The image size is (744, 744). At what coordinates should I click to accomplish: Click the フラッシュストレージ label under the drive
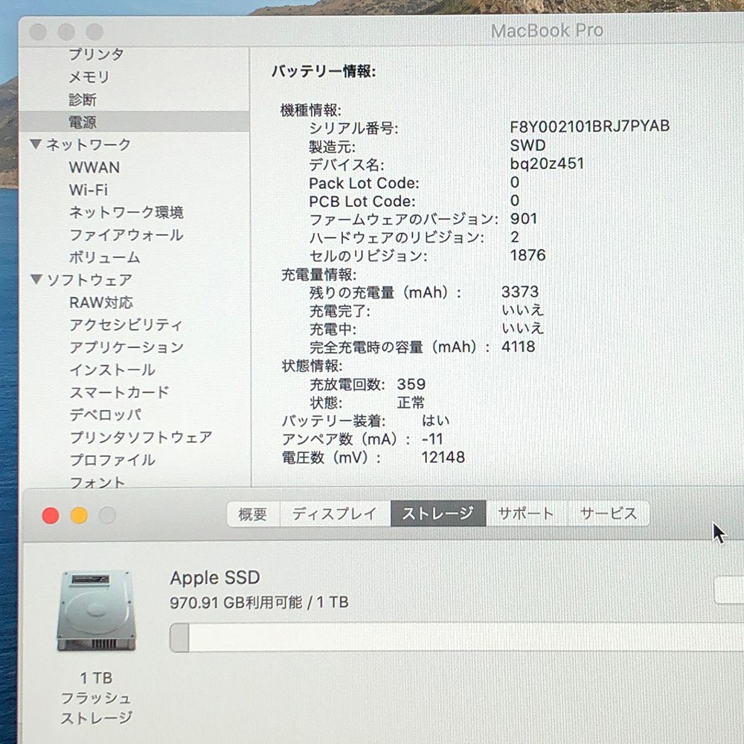96,708
